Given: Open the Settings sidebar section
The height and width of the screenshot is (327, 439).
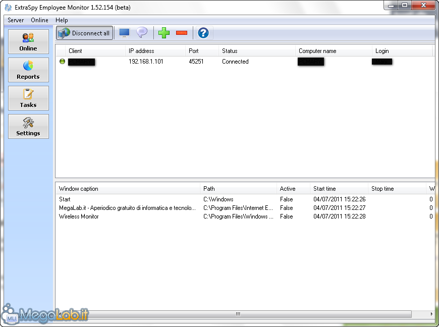Looking at the screenshot, I should [28, 126].
